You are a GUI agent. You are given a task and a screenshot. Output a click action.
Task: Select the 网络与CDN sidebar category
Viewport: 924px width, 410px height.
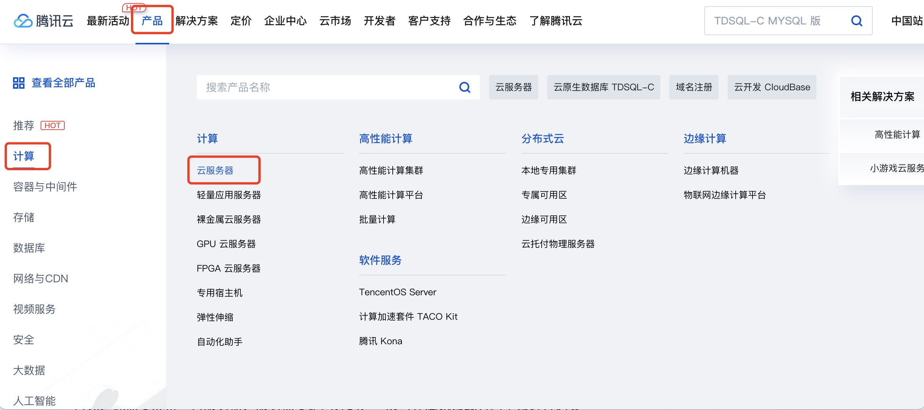tap(41, 278)
